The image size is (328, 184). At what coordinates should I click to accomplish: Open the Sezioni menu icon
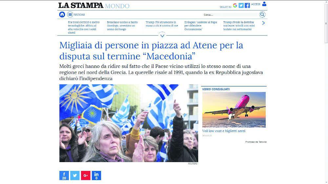(70, 15)
